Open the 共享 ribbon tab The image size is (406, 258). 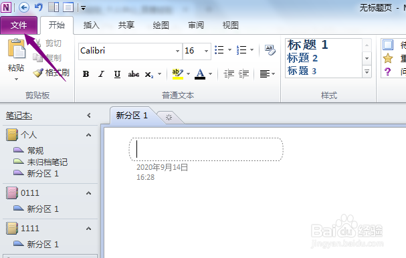(126, 25)
